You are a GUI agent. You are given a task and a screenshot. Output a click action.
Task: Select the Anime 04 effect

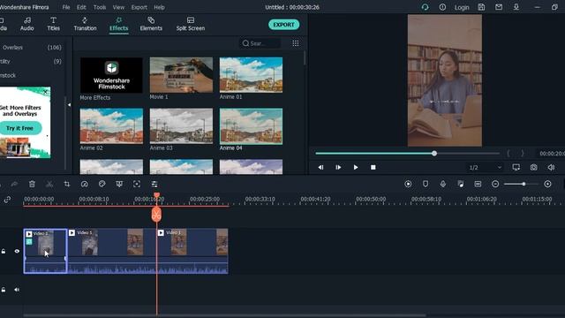click(x=251, y=126)
